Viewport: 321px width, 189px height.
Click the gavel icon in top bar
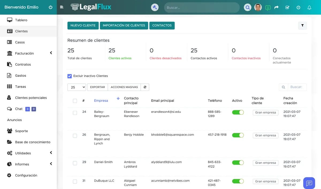pyautogui.click(x=155, y=7)
